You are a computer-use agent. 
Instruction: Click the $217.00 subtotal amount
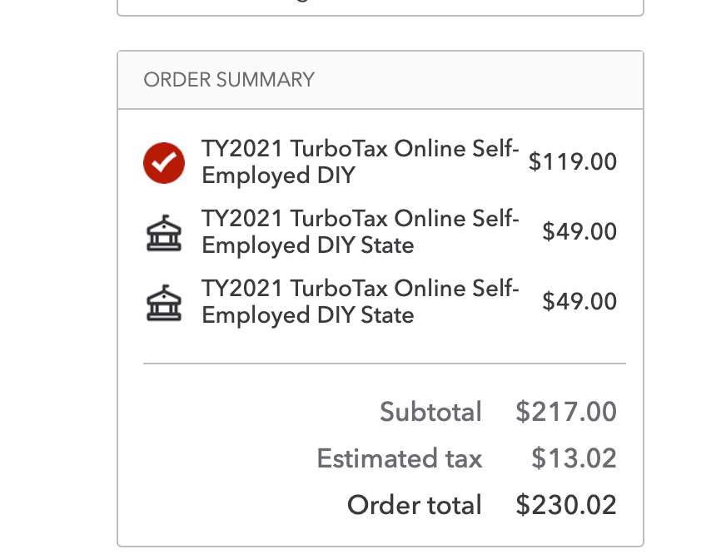click(566, 412)
